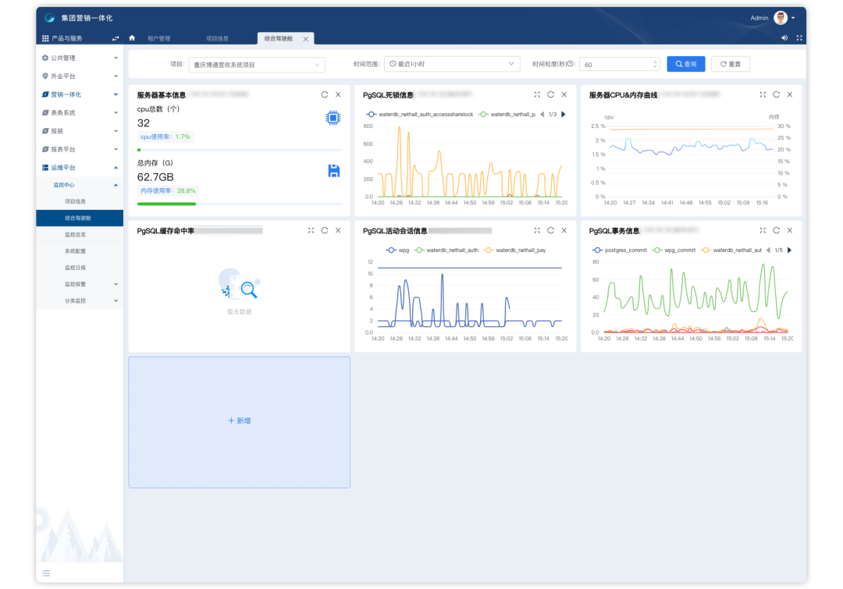This screenshot has height=589, width=843.
Task: Open the 项目 project dropdown
Action: (257, 65)
